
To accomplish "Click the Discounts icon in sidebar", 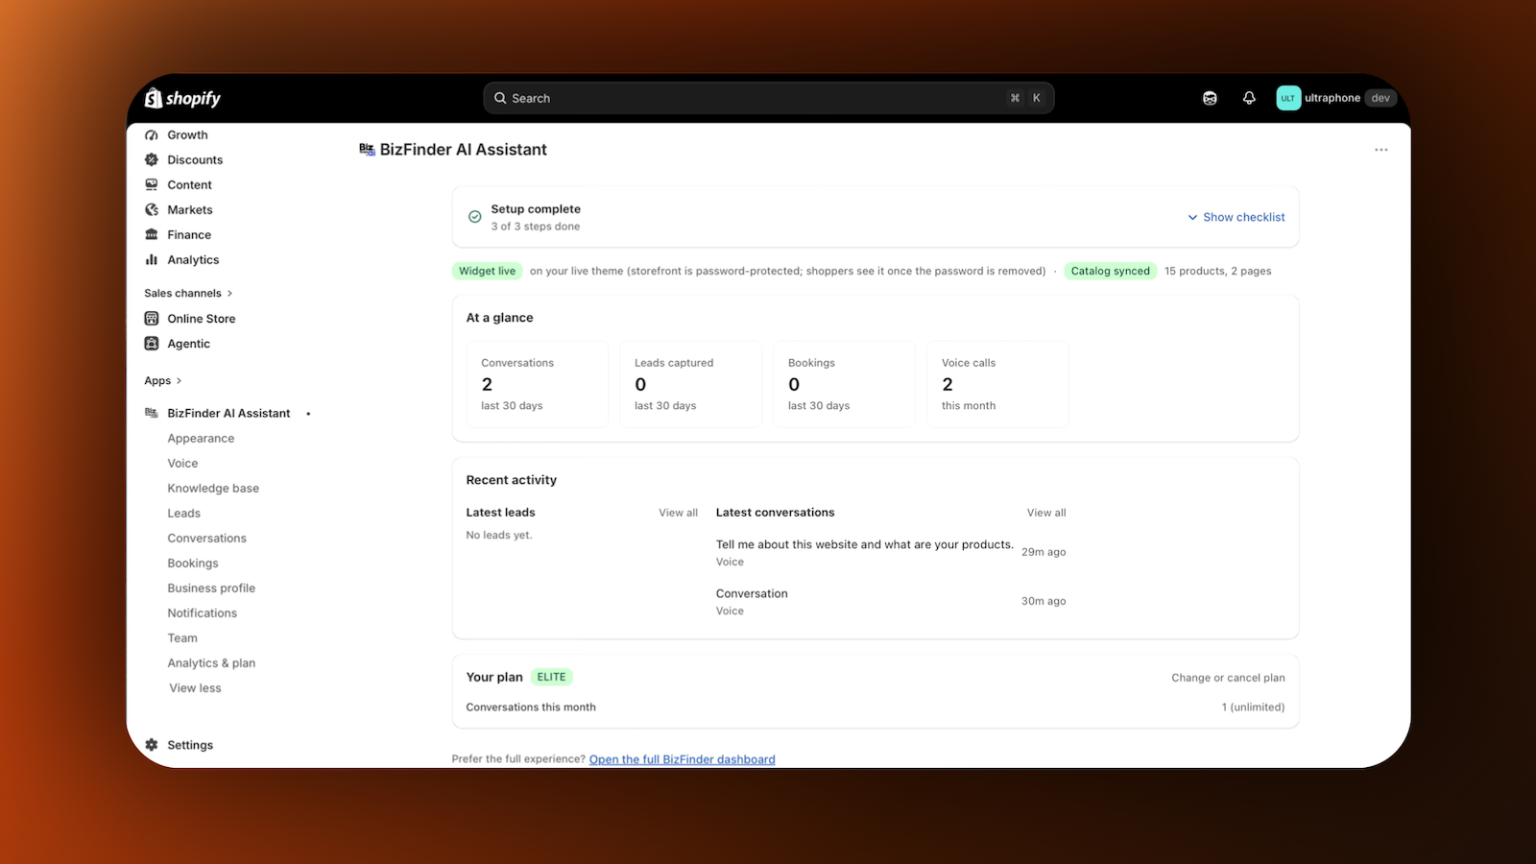I will coord(152,160).
